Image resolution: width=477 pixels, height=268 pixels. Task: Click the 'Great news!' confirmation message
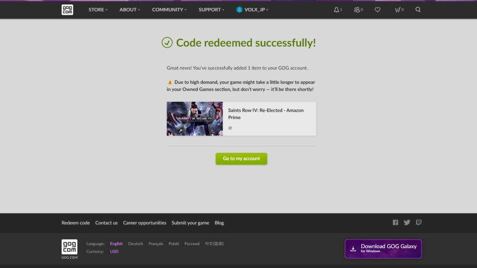(x=237, y=68)
